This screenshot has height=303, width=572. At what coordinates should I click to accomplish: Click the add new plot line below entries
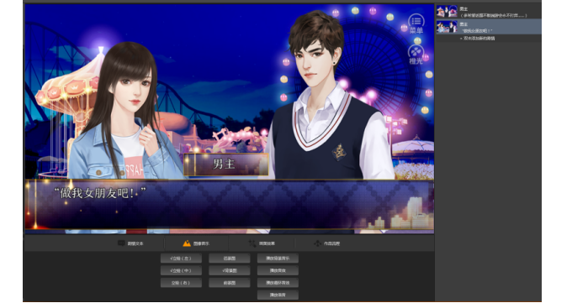[479, 39]
